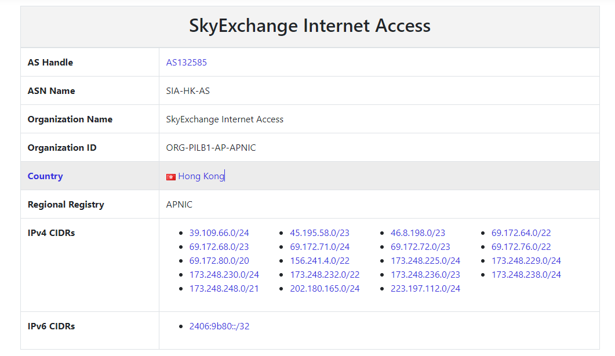Select the SkyExchange Internet Access page heading
This screenshot has width=615, height=356.
(310, 26)
